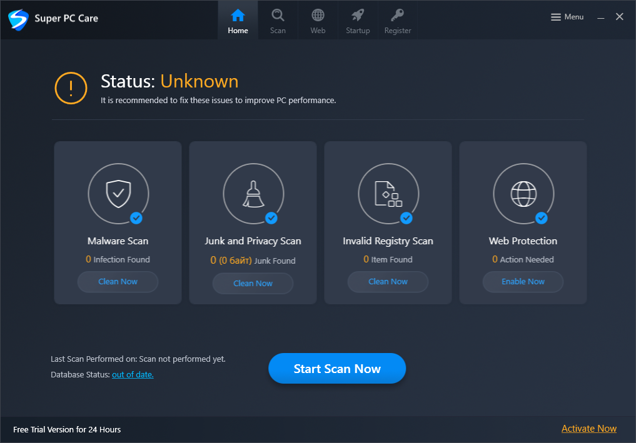Viewport: 636px width, 443px height.
Task: Click the '0 (0 байт) Junk Found' text
Action: click(x=253, y=261)
